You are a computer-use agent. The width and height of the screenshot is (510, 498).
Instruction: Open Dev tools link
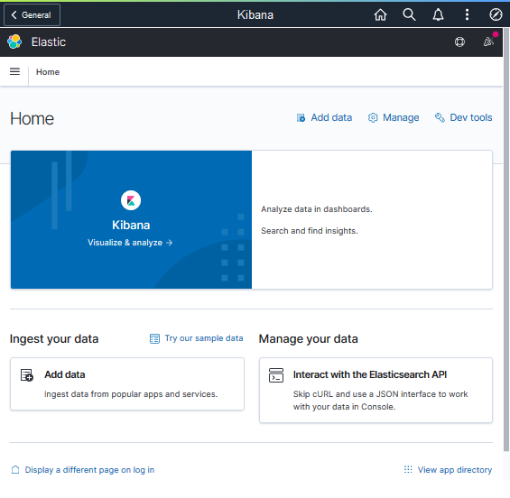point(470,117)
